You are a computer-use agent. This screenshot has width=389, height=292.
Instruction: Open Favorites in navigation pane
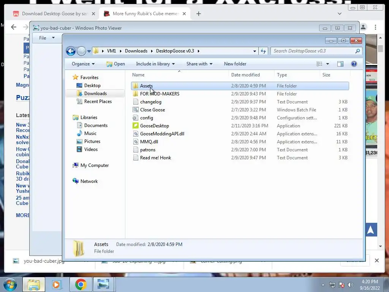(x=89, y=78)
